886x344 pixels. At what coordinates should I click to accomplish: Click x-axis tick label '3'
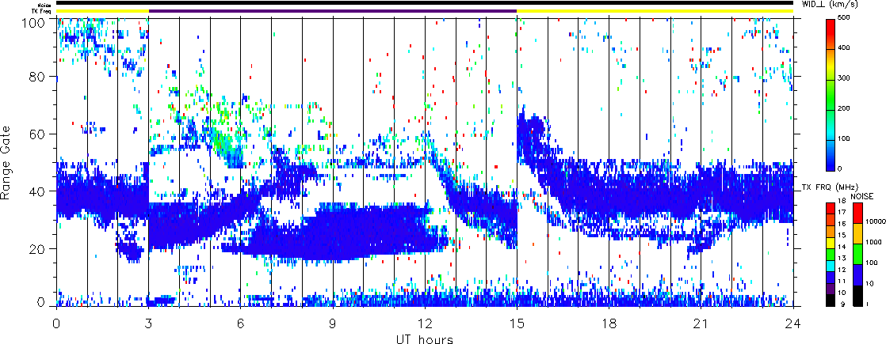pos(149,323)
